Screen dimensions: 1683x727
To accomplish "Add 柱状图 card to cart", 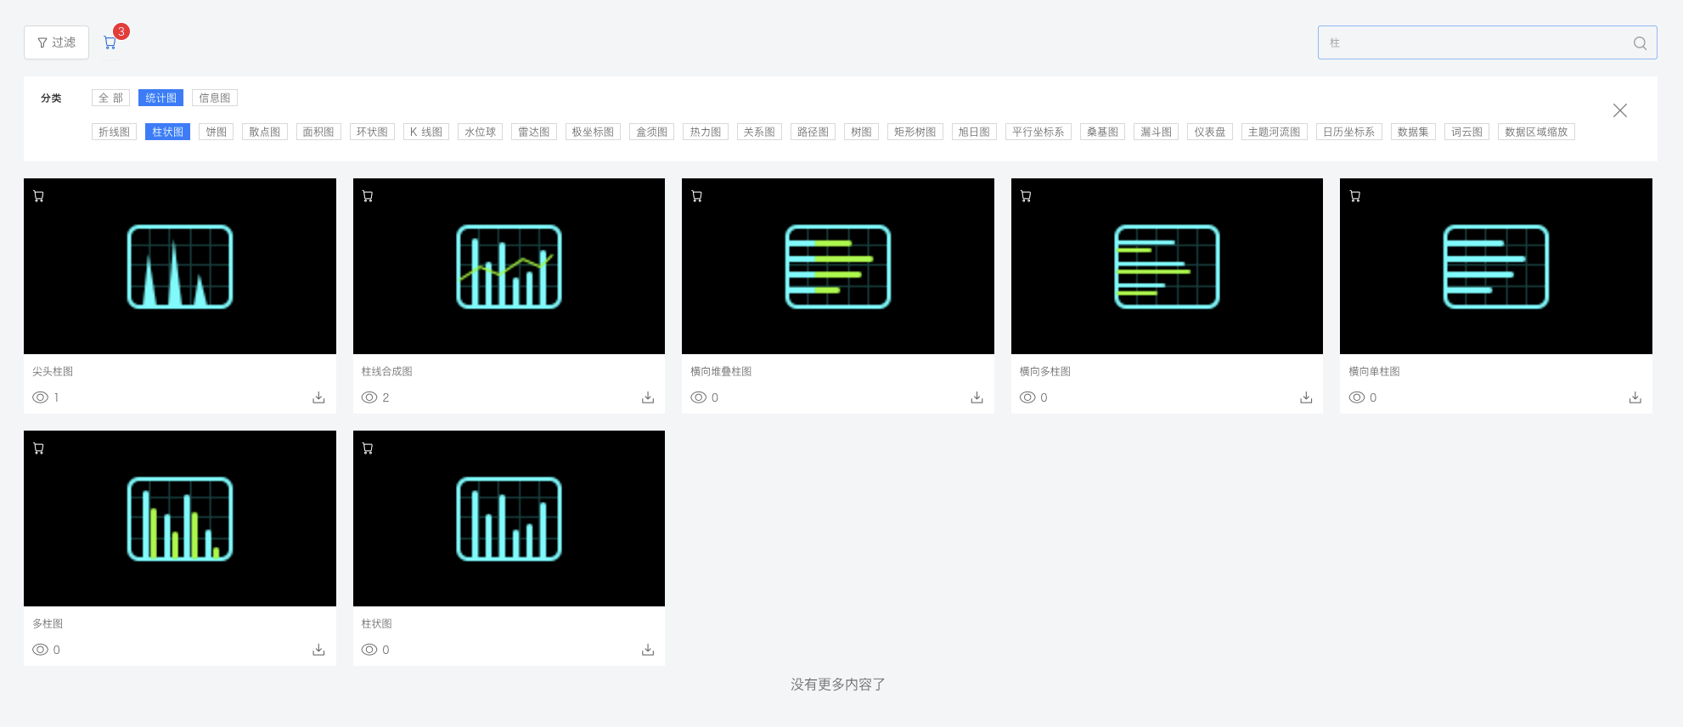I will pos(368,448).
